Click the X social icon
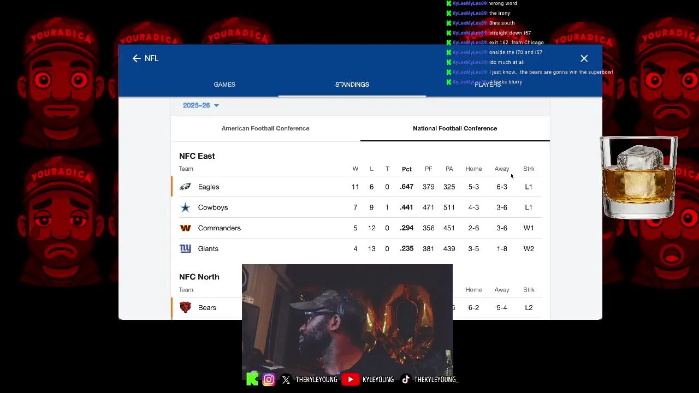 tap(286, 379)
